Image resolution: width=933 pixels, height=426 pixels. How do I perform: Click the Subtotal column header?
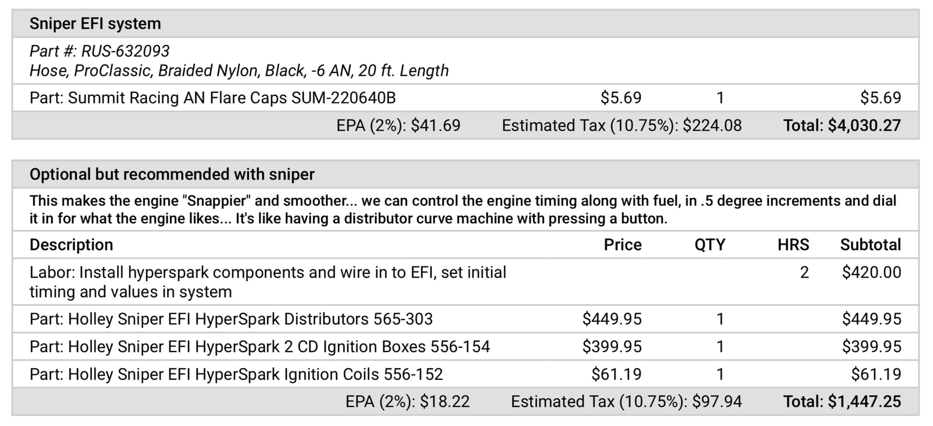click(870, 245)
